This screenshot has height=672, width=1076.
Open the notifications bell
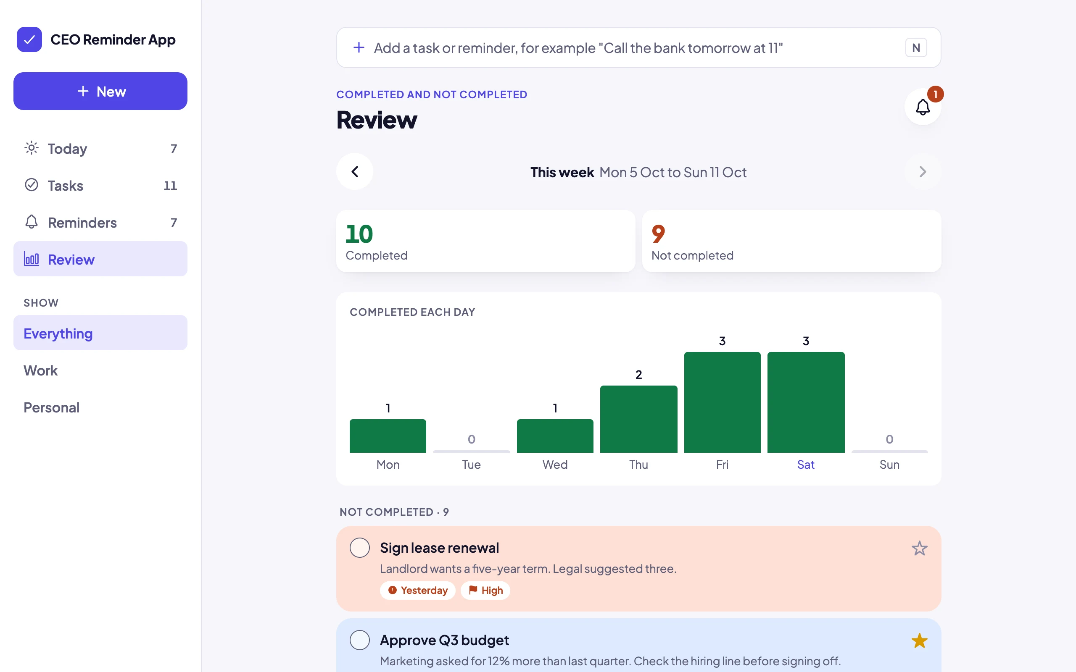[923, 107]
